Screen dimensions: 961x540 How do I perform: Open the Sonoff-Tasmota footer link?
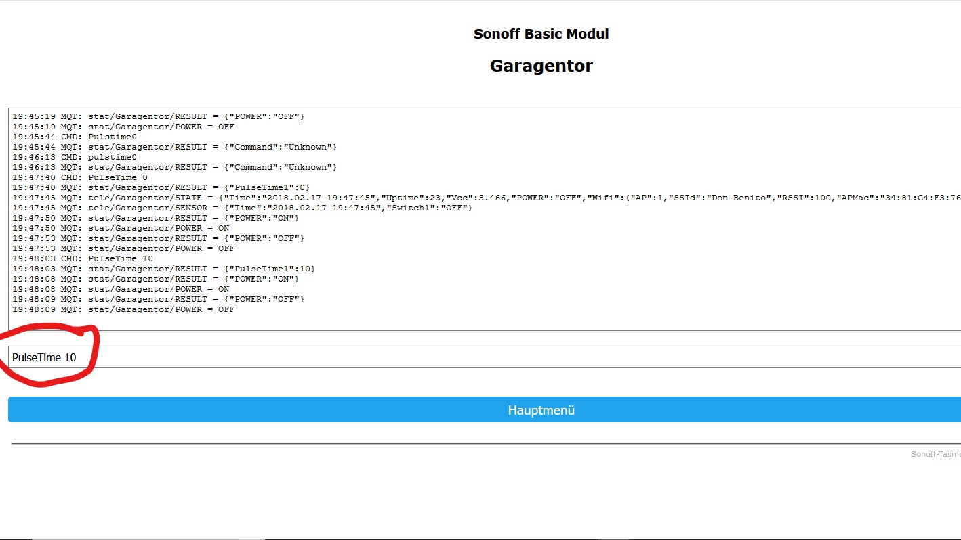935,454
